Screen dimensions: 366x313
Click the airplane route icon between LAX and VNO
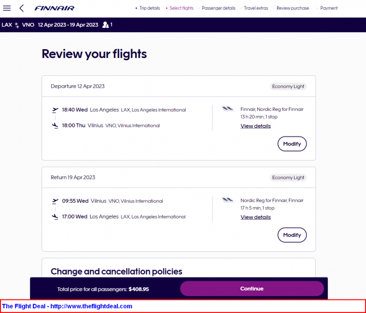17,25
